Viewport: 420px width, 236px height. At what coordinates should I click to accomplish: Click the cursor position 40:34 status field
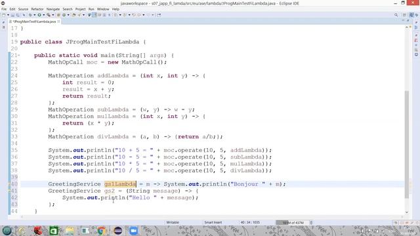(250, 223)
